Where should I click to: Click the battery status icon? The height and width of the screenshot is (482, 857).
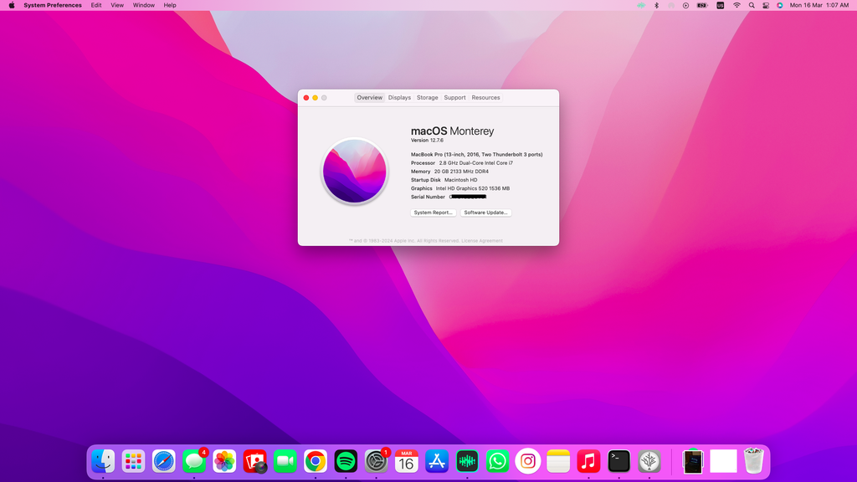pos(702,5)
